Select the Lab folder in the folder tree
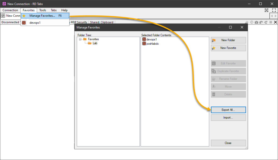Screen dimensions: 278x160 pyautogui.click(x=95, y=43)
